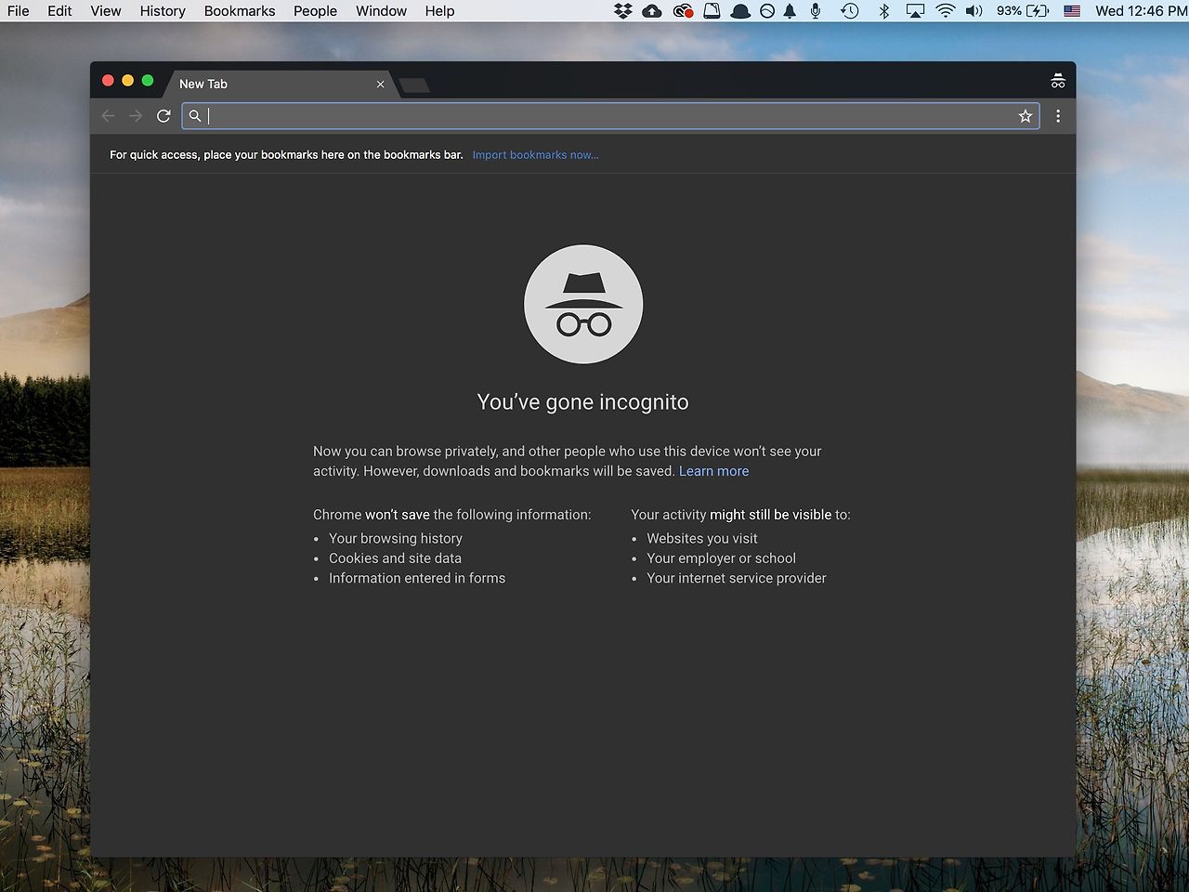
Task: Click the "Your employer or school" list item
Action: point(722,558)
